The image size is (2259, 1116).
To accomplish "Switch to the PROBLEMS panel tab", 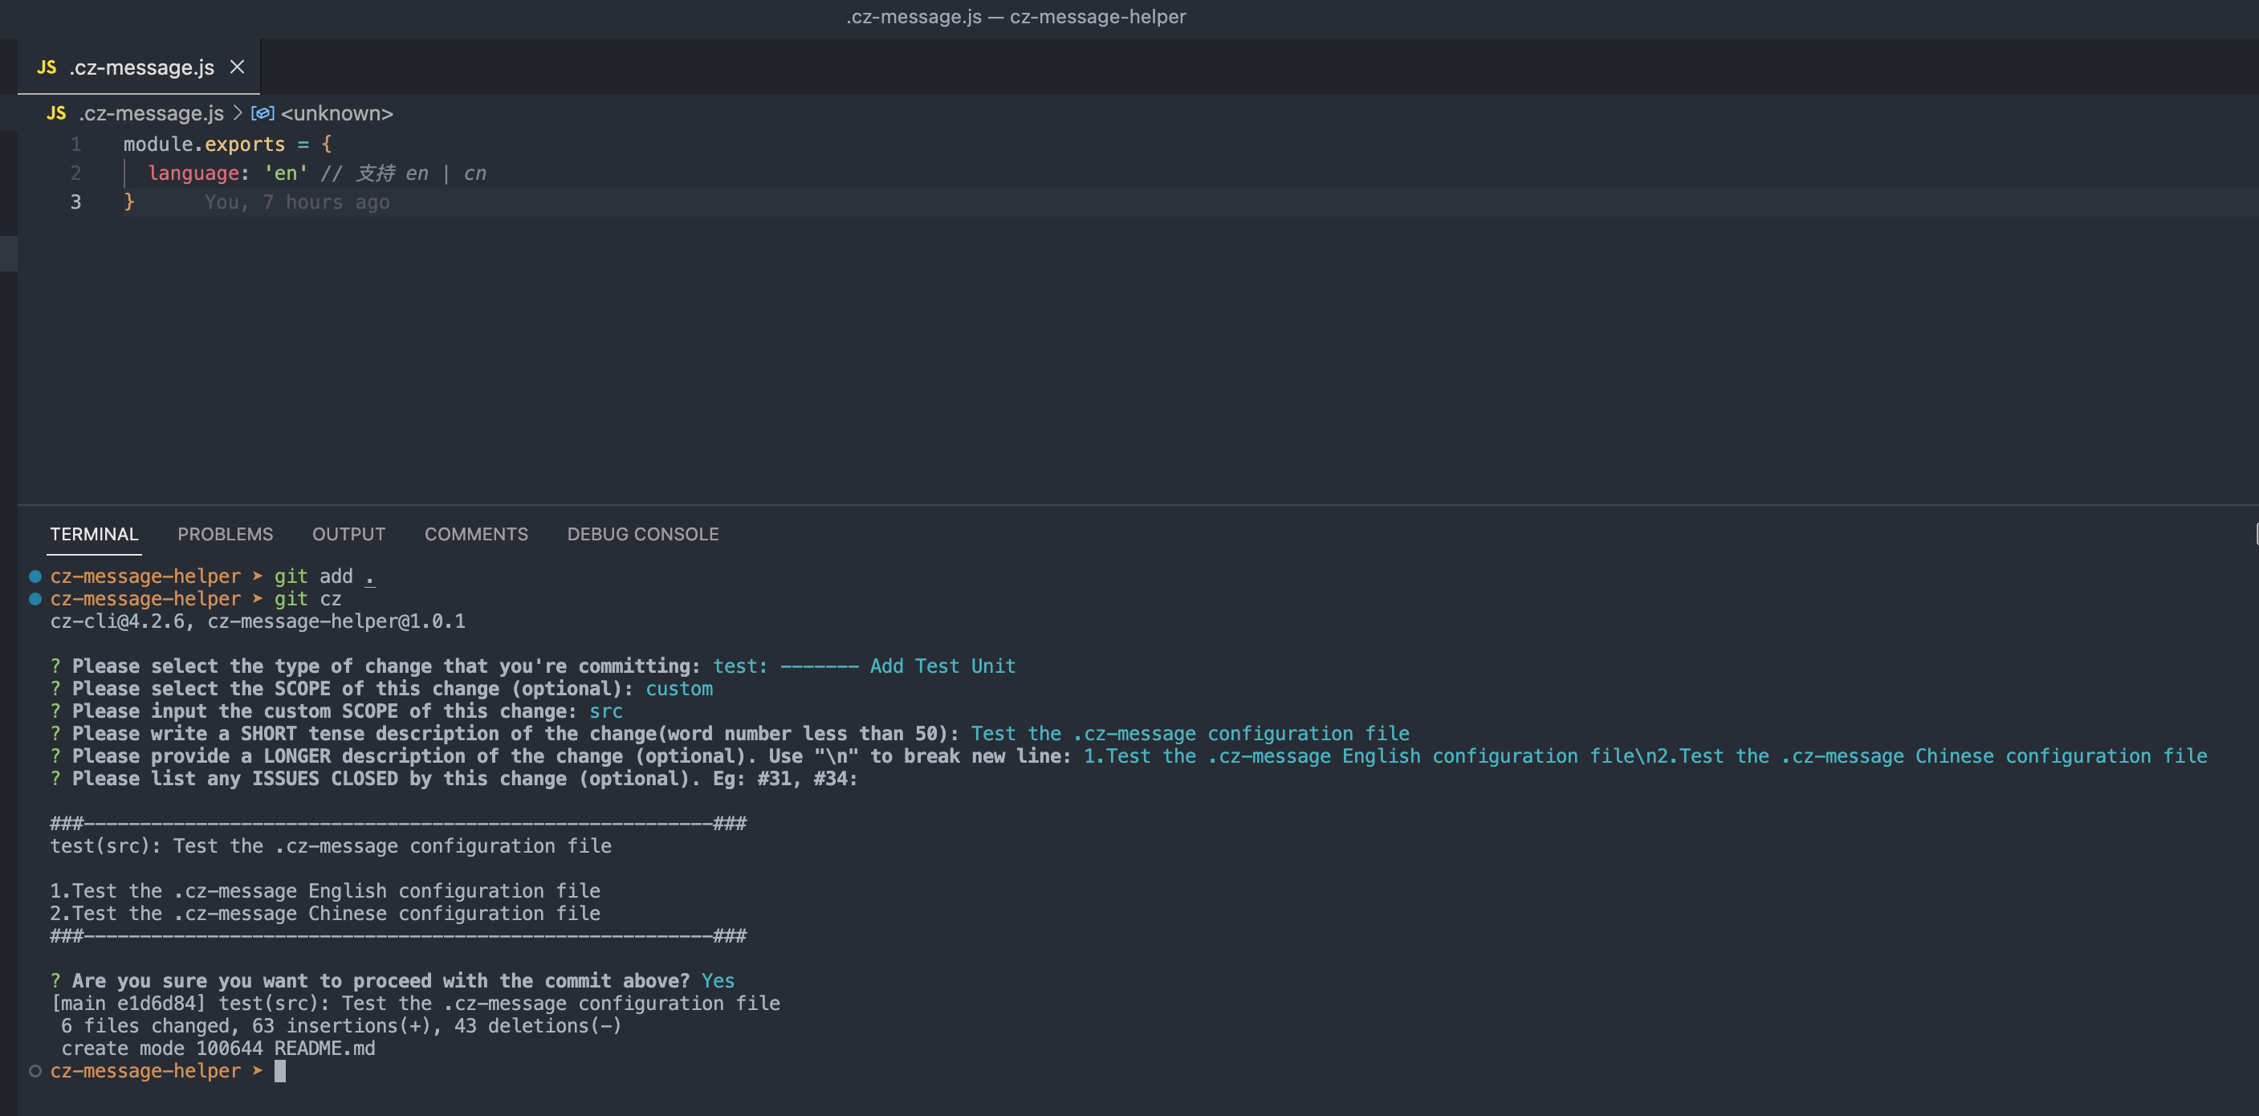I will pyautogui.click(x=225, y=534).
